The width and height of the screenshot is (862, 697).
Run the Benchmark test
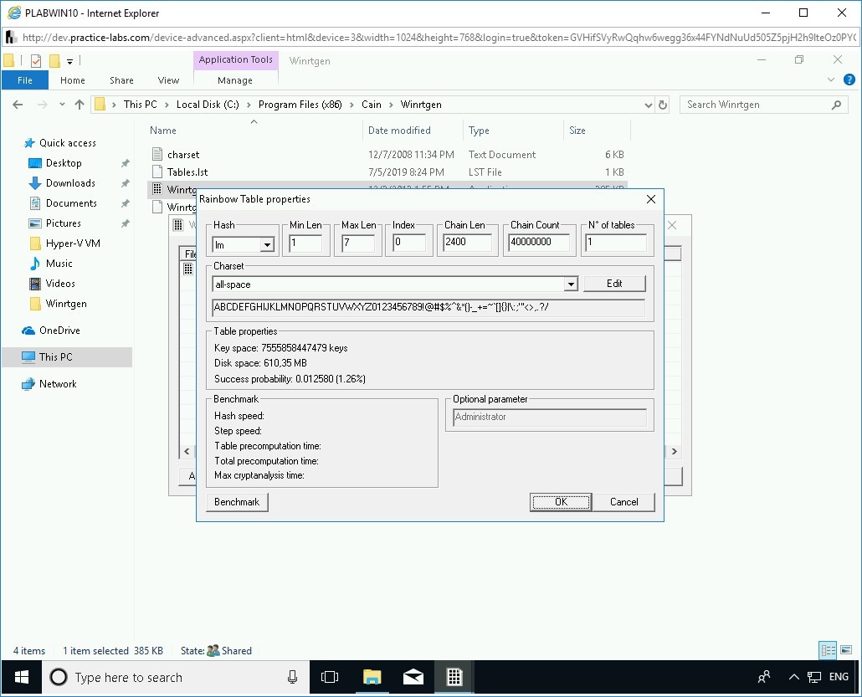[x=235, y=501]
